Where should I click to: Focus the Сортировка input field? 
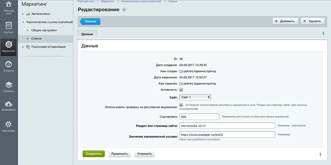[199, 117]
